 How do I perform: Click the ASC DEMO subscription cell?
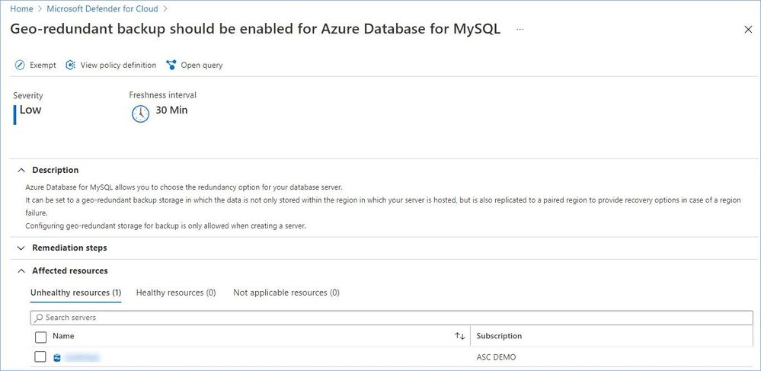(x=496, y=357)
